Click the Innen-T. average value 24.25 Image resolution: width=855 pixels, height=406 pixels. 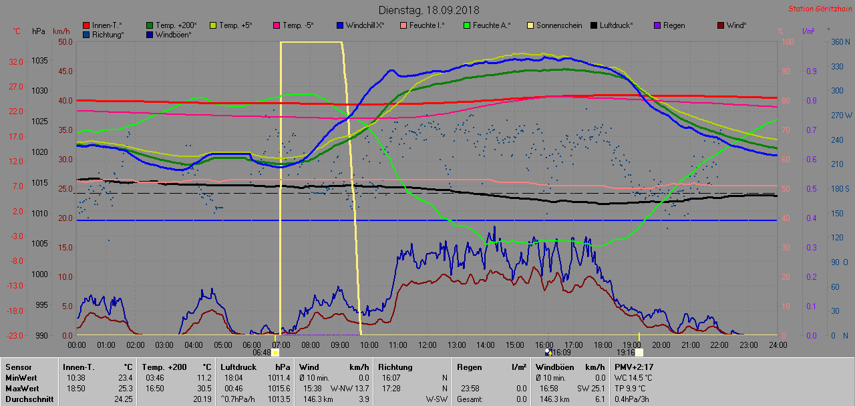(x=122, y=399)
